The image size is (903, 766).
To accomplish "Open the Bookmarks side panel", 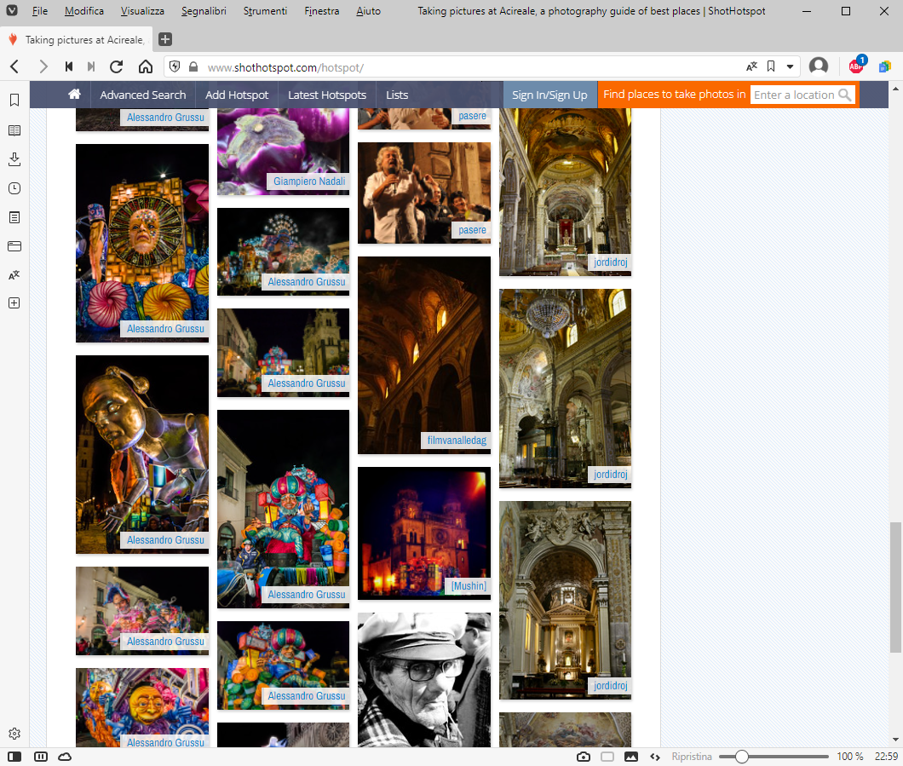I will (14, 101).
